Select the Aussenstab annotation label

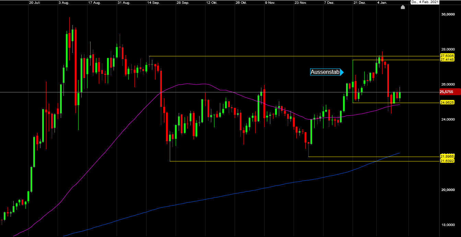325,72
